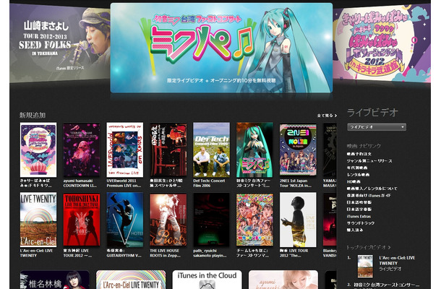Select the TOHOSHINKI LIVE TOUR 2012 TONE cover
This screenshot has height=289, width=441.
pos(82,220)
